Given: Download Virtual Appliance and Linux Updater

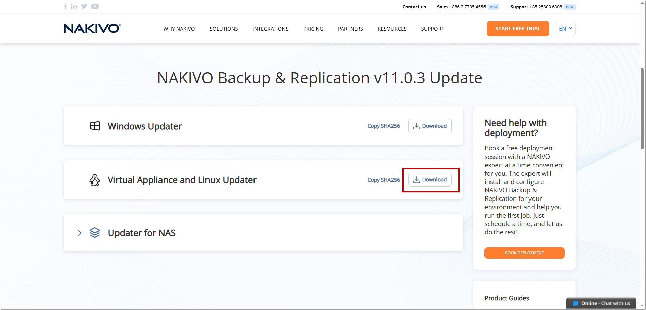Looking at the screenshot, I should tap(430, 180).
